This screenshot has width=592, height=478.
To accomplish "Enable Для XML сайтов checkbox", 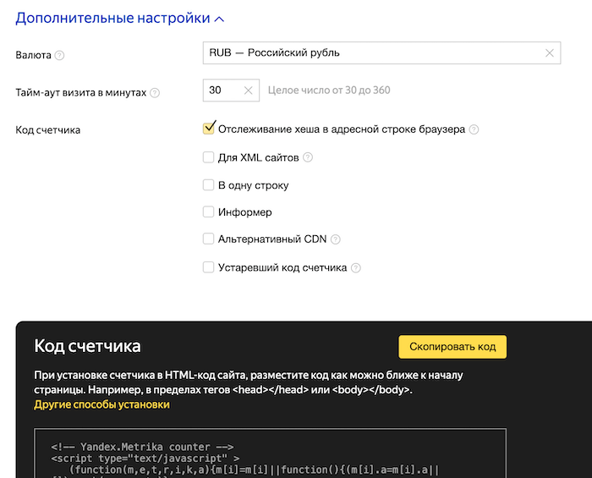I will [209, 157].
